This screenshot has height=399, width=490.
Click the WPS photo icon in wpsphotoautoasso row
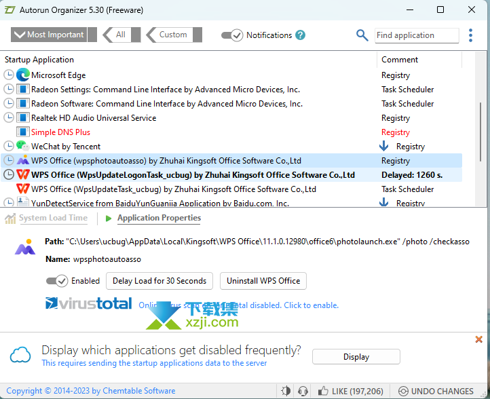pyautogui.click(x=23, y=160)
